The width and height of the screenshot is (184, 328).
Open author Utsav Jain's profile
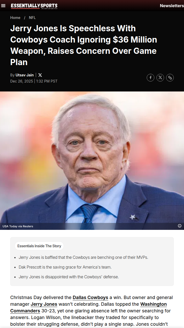[25, 75]
